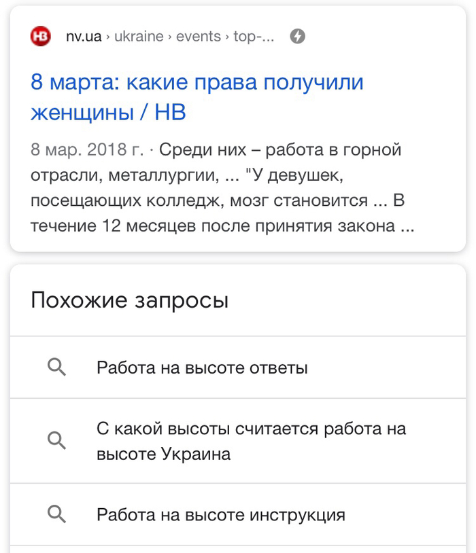Tap the "высоте Украина" suggestion line
476x553 pixels.
163,454
